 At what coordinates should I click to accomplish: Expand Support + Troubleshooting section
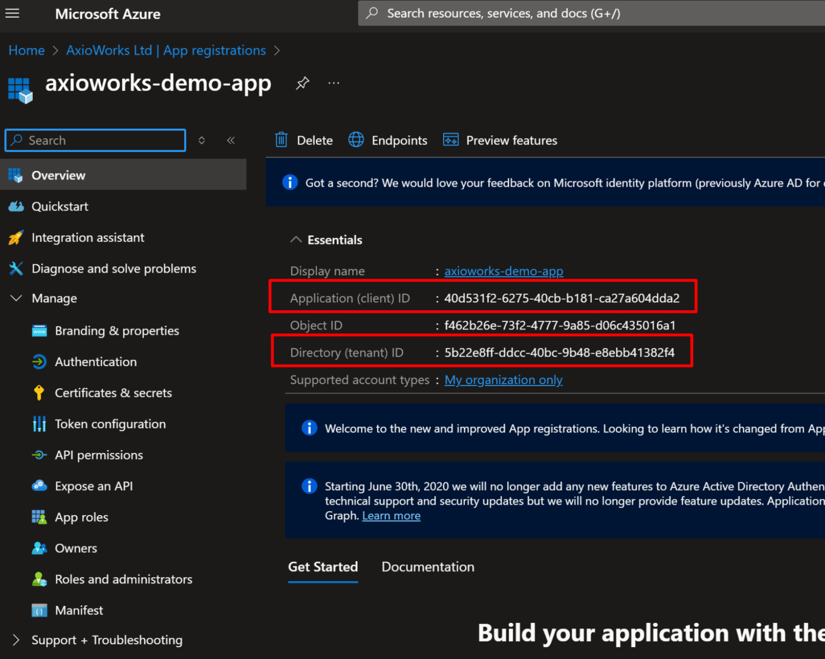[x=16, y=640]
